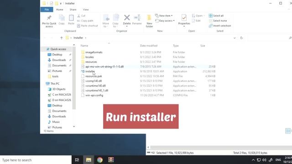Open Google Chrome from taskbar
Screen dimensions: 292x164
[100, 160]
